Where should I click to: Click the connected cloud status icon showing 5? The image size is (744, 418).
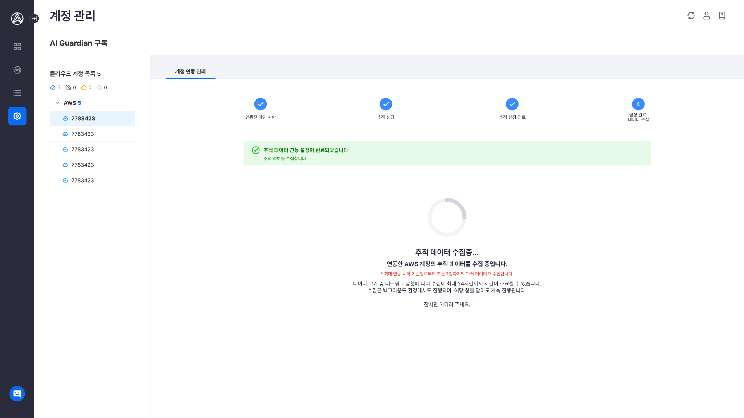[x=53, y=87]
